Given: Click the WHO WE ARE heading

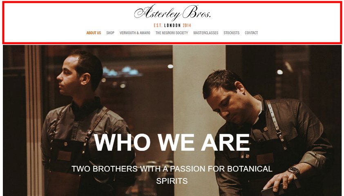Looking at the screenshot, I should 172,142.
